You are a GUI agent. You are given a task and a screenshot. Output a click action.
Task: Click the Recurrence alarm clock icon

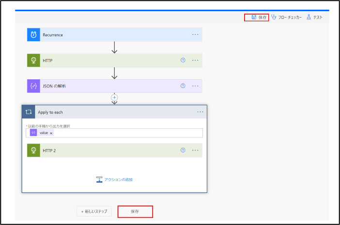click(x=33, y=35)
